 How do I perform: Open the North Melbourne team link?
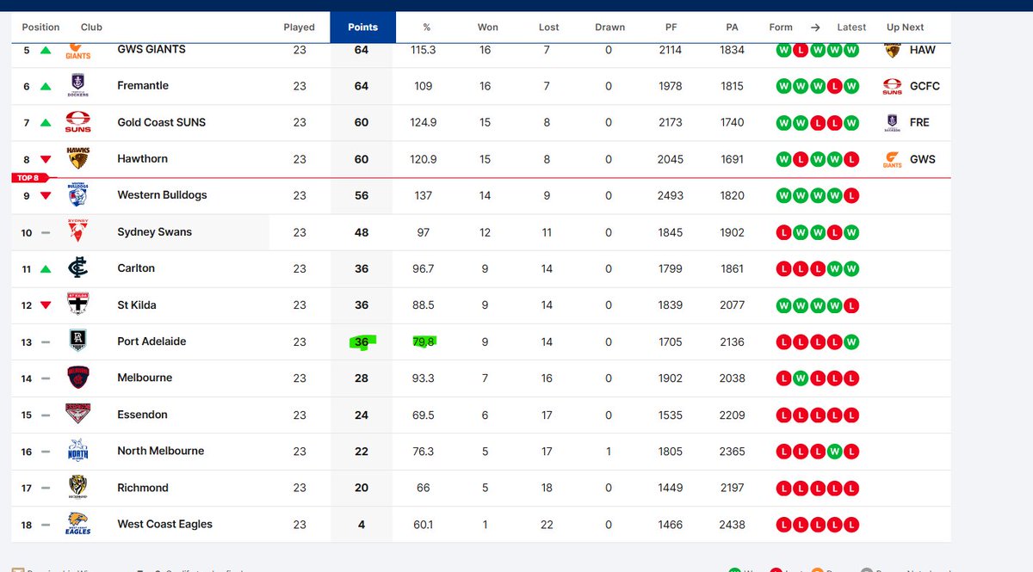161,451
